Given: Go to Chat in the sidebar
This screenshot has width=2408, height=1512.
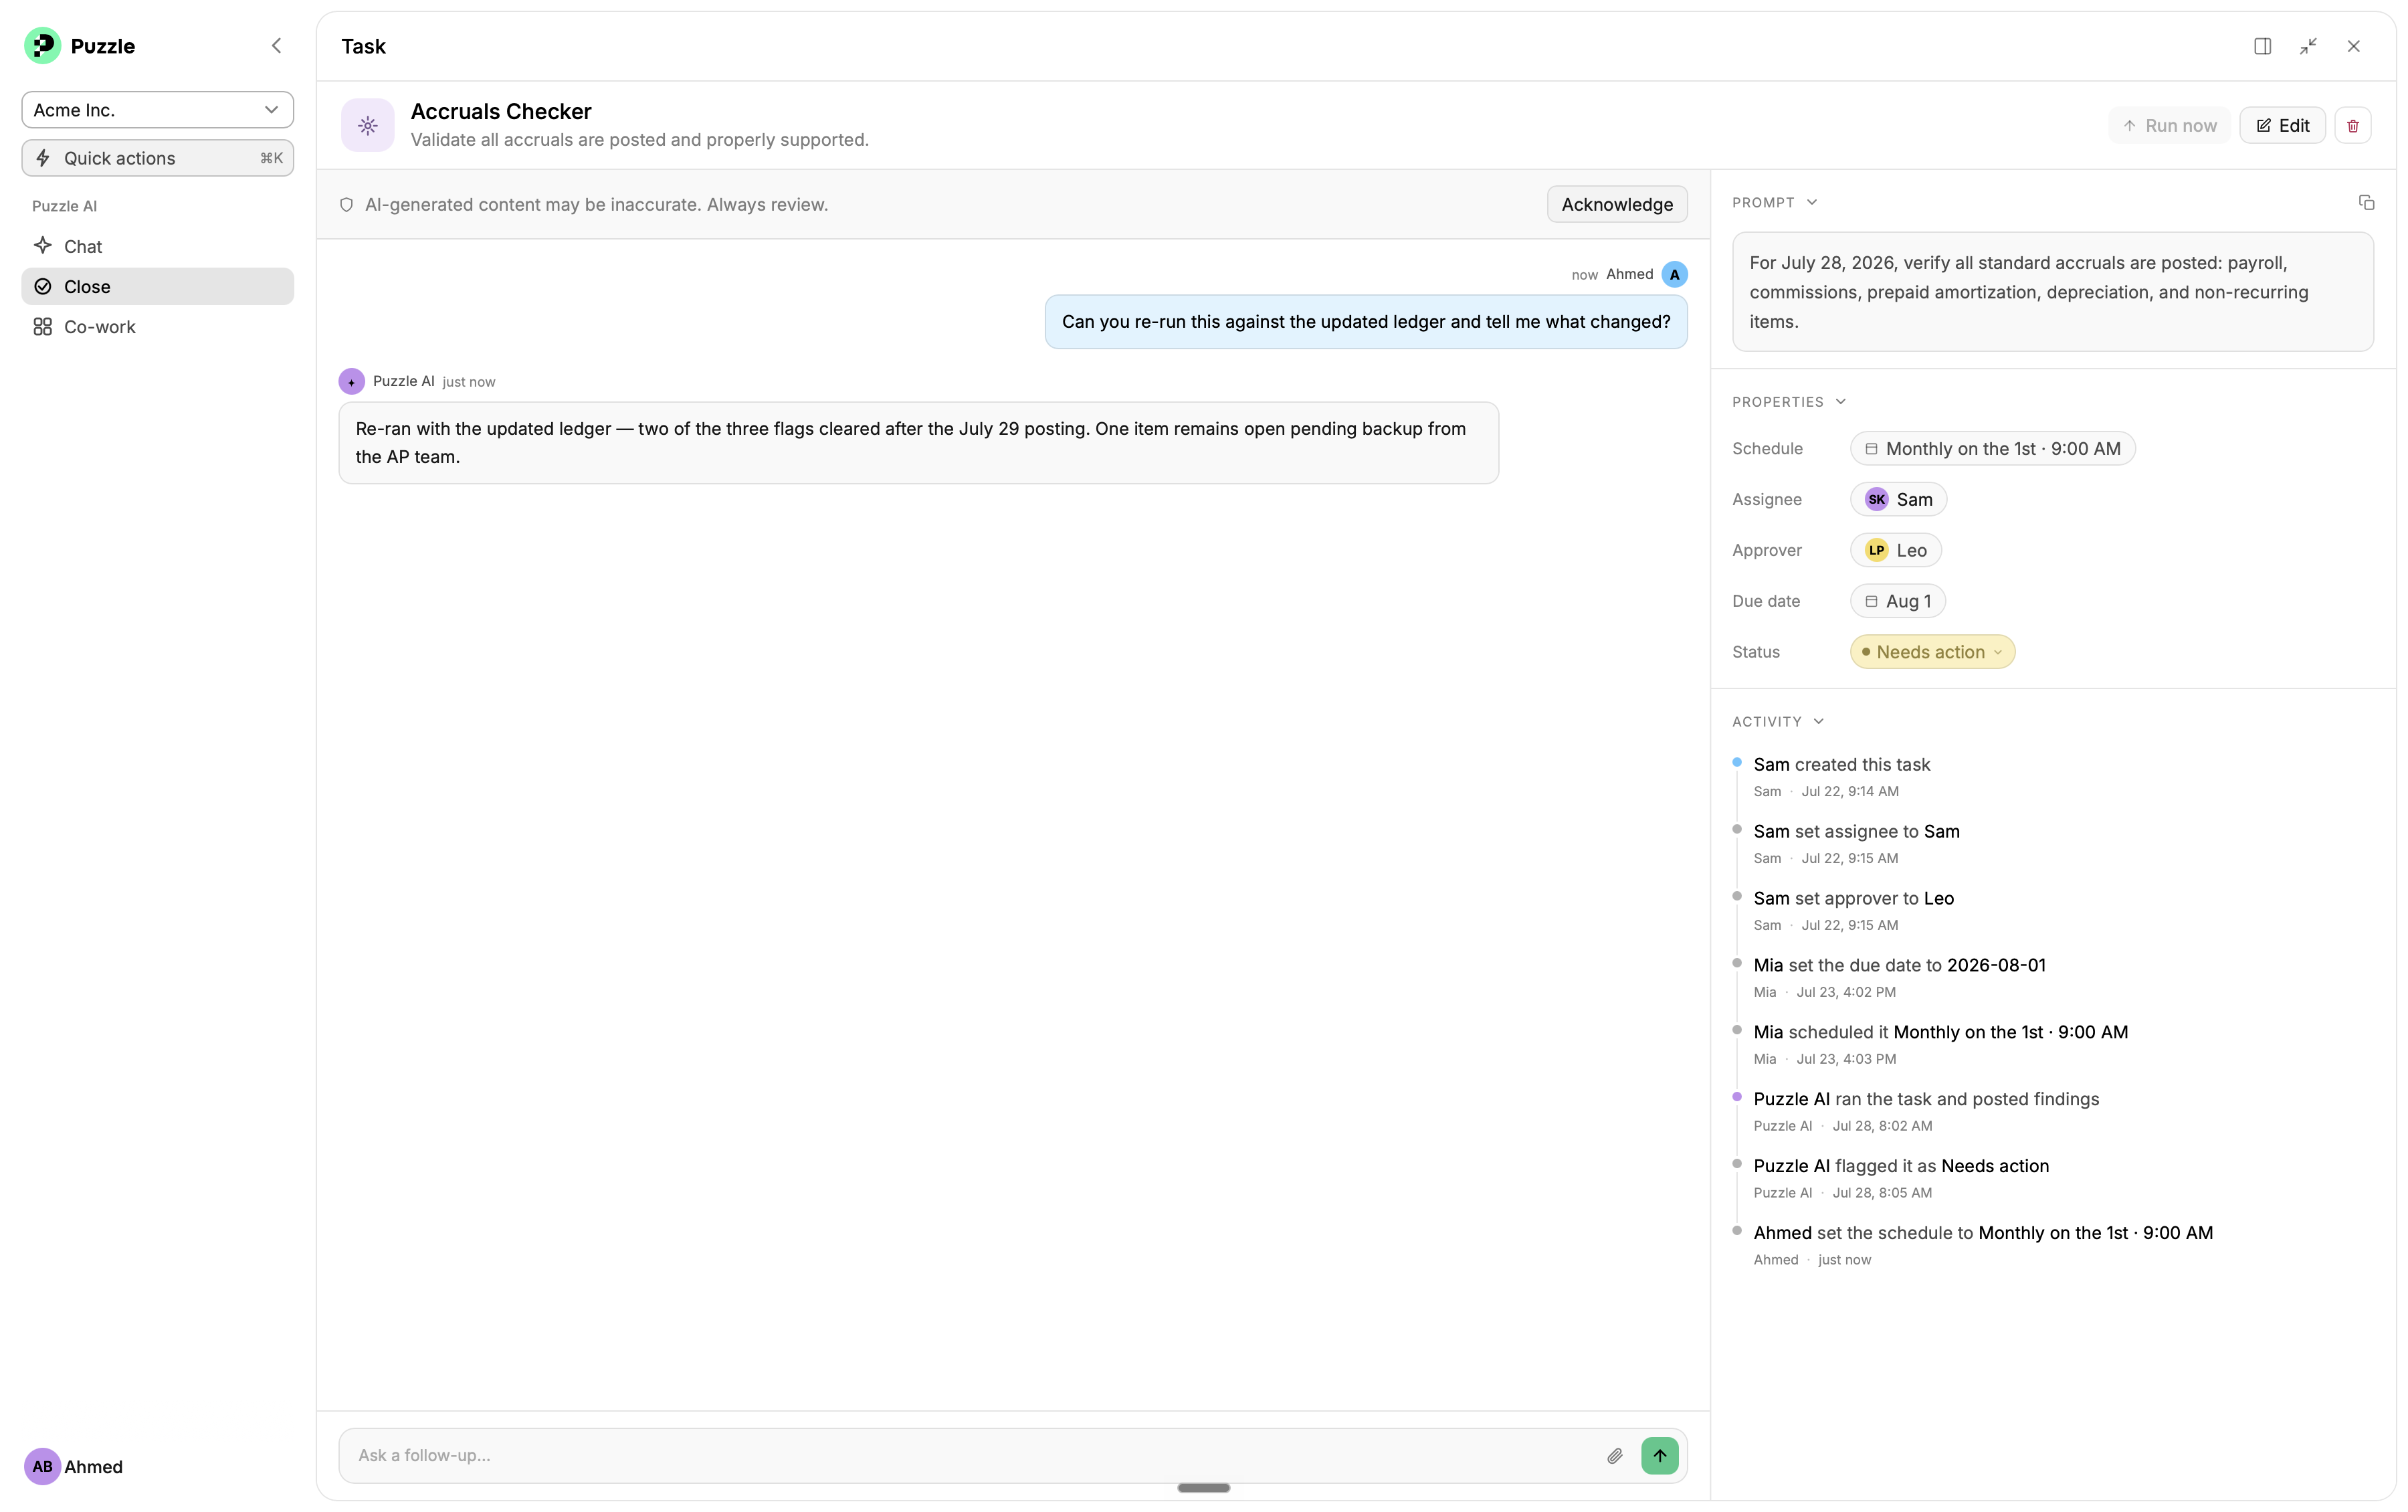Looking at the screenshot, I should 158,246.
